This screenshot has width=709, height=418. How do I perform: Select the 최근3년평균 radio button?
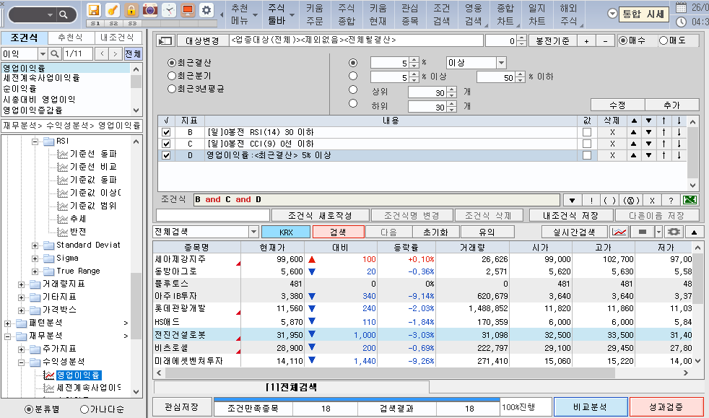click(172, 89)
